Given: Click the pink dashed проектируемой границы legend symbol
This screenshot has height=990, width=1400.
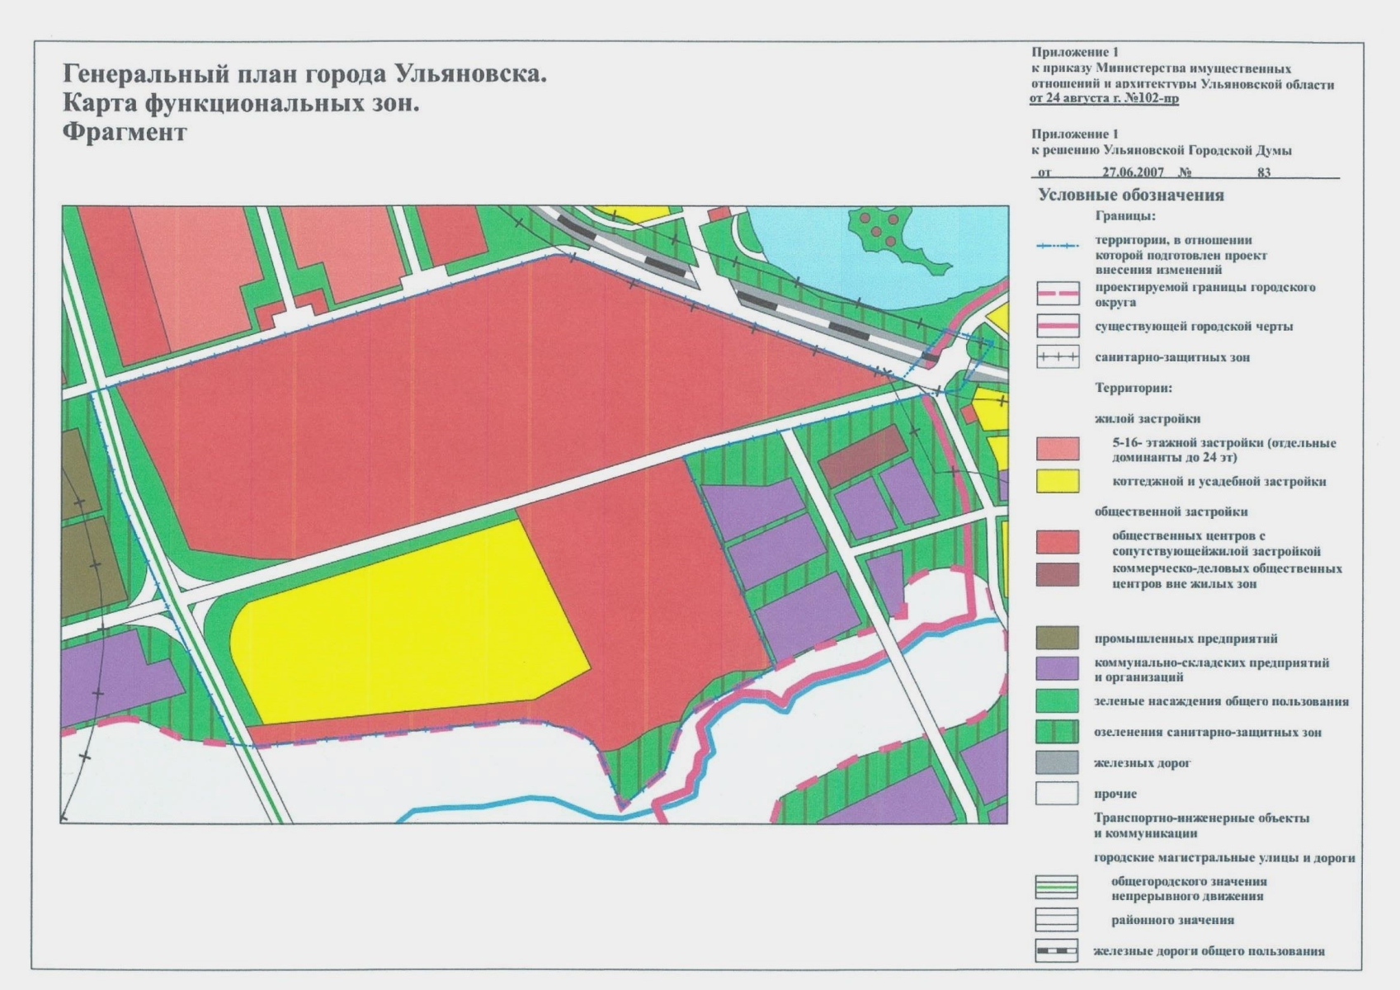Looking at the screenshot, I should coord(1057,295).
